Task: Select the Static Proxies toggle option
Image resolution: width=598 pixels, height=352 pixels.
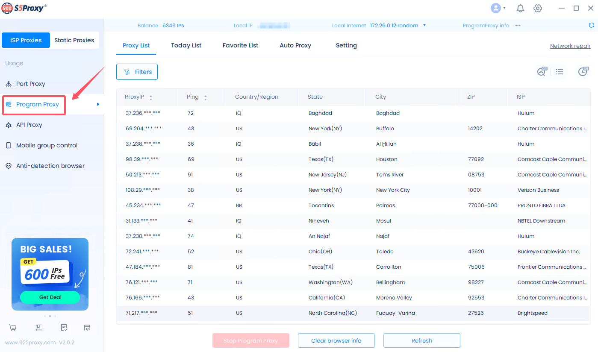Action: coord(74,40)
